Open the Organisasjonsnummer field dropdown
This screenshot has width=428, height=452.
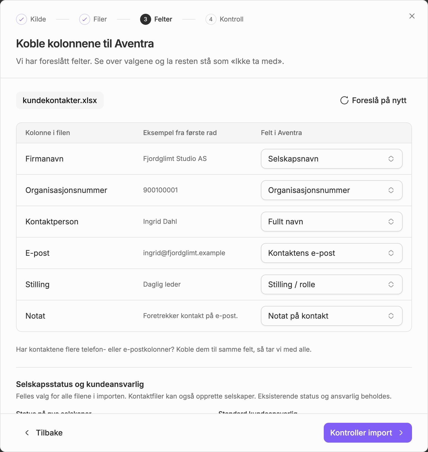click(x=331, y=190)
